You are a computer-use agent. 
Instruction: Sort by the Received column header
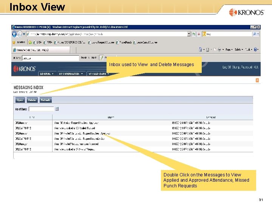click(x=211, y=117)
